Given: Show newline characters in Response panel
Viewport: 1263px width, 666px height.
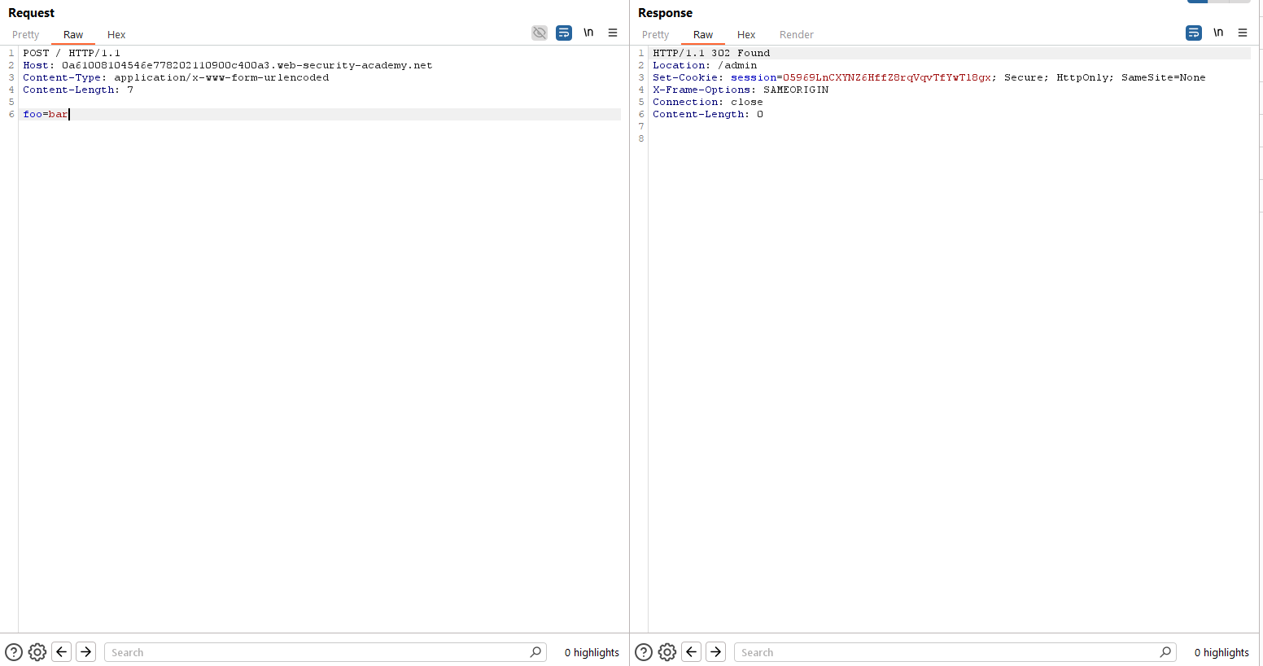Looking at the screenshot, I should tap(1218, 33).
